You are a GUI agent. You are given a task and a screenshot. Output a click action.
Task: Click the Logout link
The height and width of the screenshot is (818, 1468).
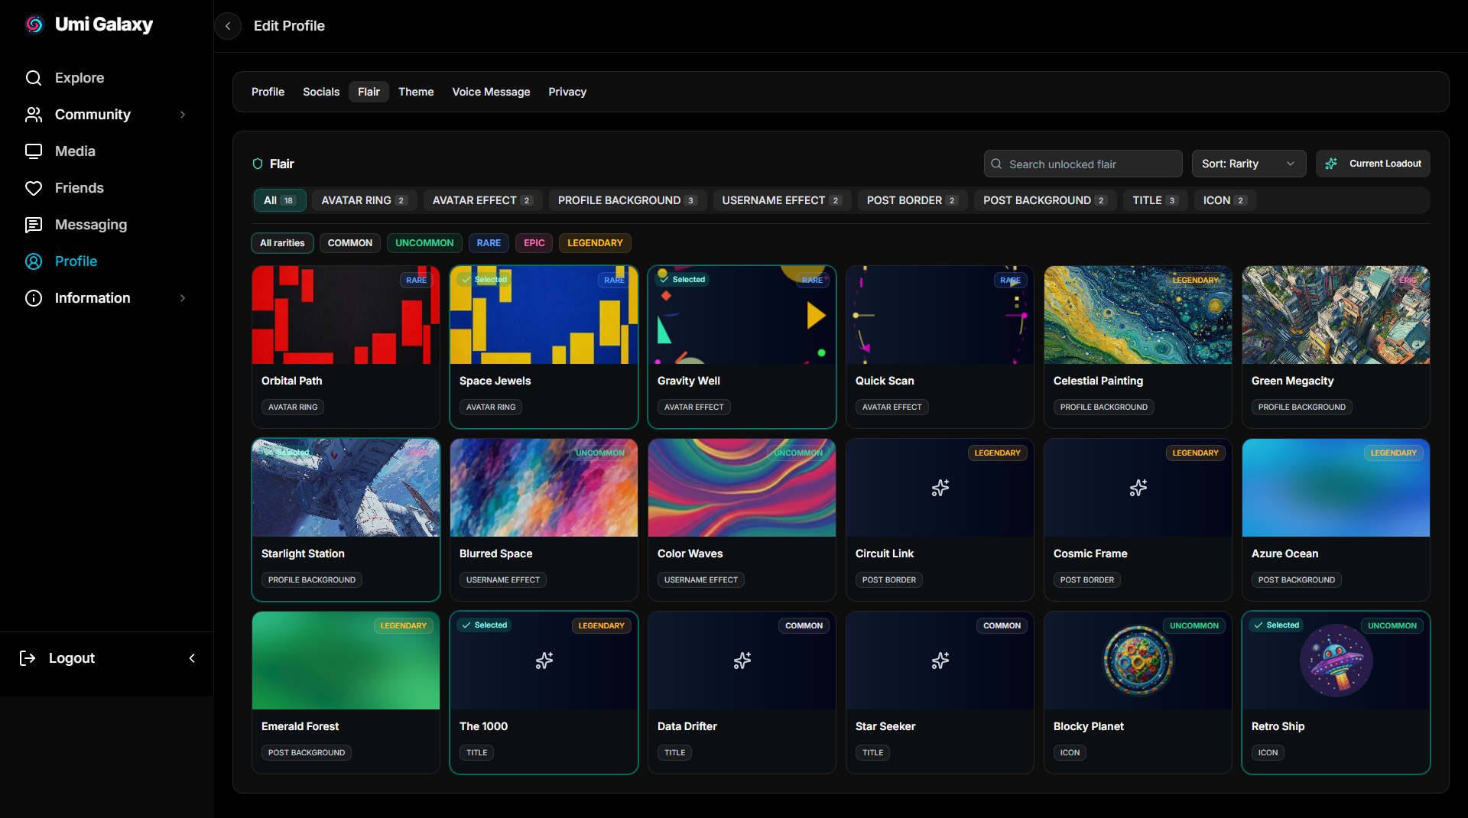(x=72, y=658)
